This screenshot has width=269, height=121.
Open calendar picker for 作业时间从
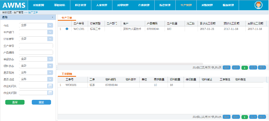tap(50, 86)
